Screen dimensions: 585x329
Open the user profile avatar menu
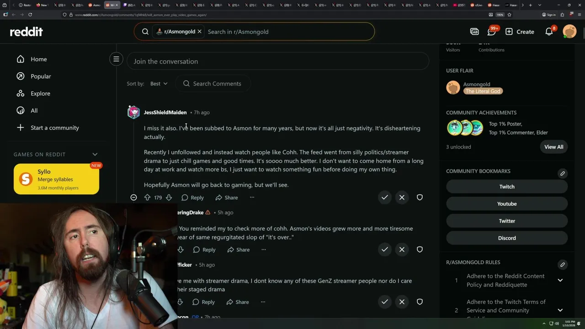(569, 32)
